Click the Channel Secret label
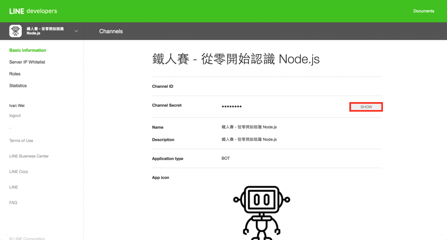This screenshot has width=447, height=240. point(167,105)
